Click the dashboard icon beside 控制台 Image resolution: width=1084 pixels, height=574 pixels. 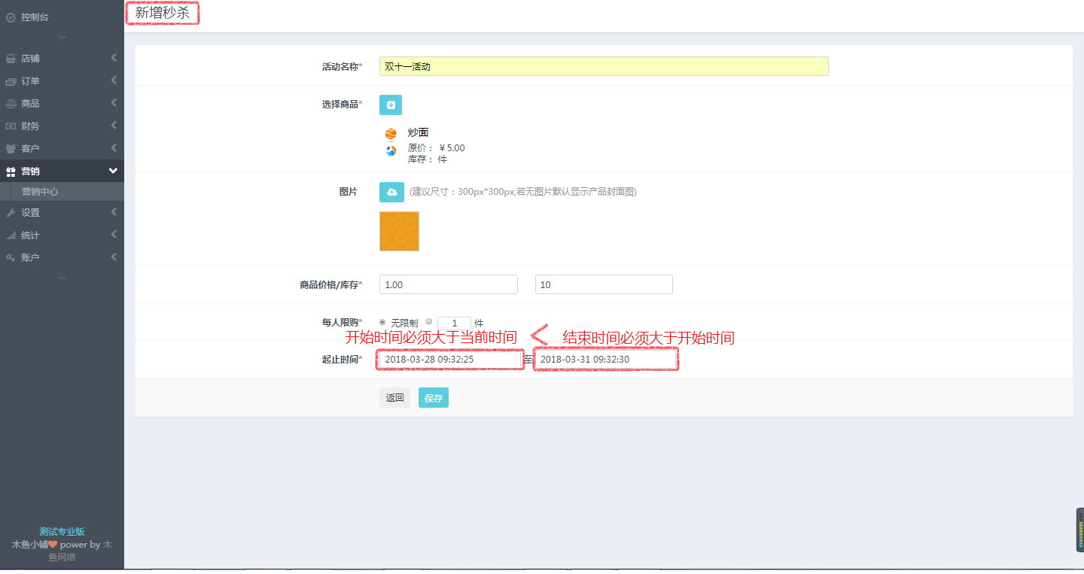11,17
